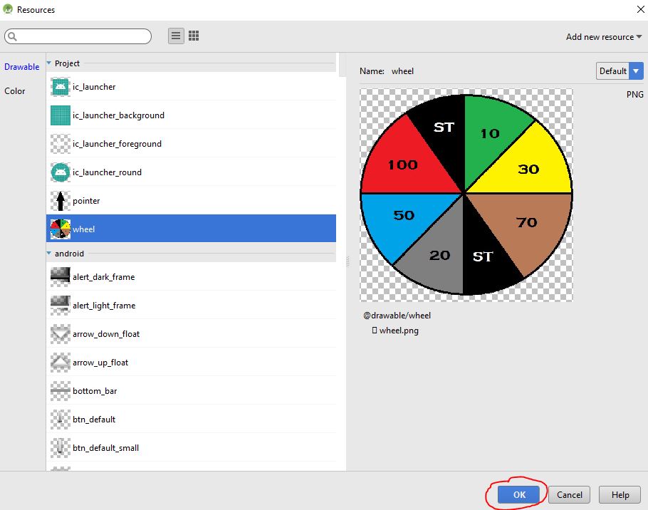Select btn_default_small thumbnail
648x510 pixels.
coord(61,448)
